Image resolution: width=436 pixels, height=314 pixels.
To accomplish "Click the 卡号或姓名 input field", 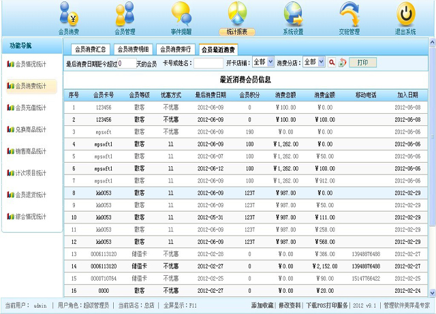I will pyautogui.click(x=208, y=63).
